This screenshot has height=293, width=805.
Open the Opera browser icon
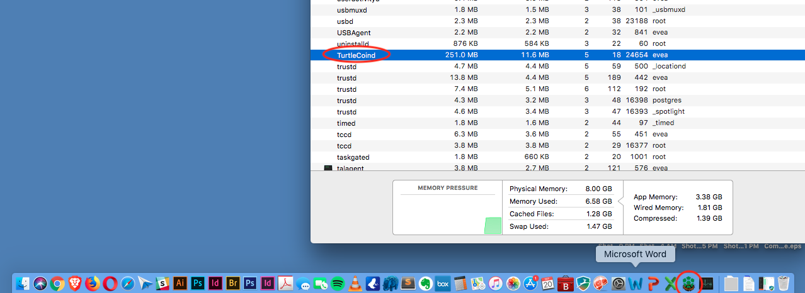coord(110,283)
